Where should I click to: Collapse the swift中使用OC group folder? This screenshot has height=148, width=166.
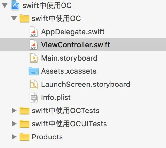tap(14, 18)
